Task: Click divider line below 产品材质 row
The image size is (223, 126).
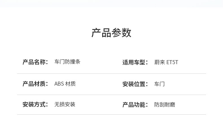Action: pos(111,95)
